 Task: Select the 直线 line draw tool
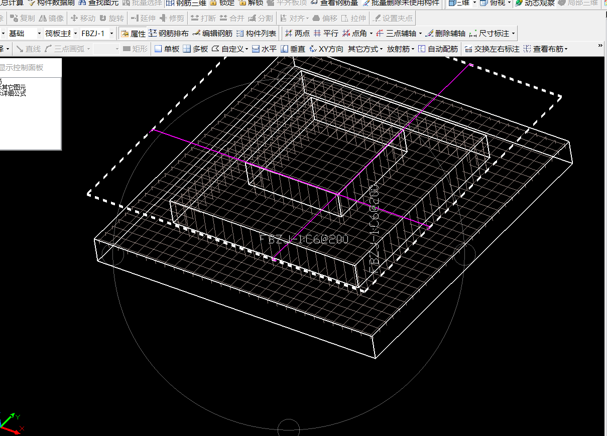[x=28, y=49]
